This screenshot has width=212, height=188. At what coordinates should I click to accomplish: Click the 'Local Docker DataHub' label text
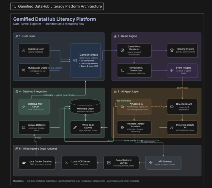[40, 161]
